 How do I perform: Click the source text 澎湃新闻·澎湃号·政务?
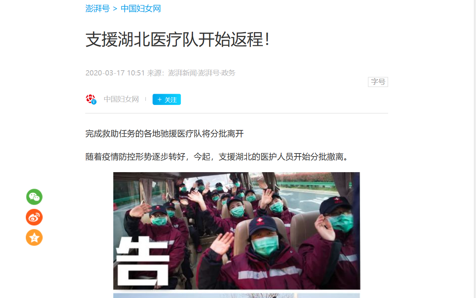tap(202, 73)
